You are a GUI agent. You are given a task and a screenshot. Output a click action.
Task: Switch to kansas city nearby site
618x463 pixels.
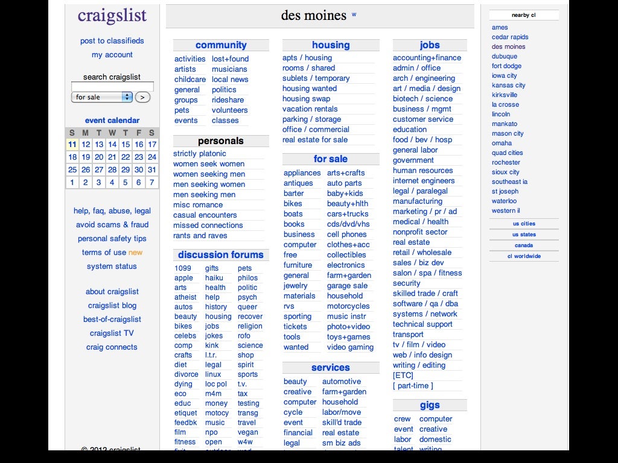point(508,85)
